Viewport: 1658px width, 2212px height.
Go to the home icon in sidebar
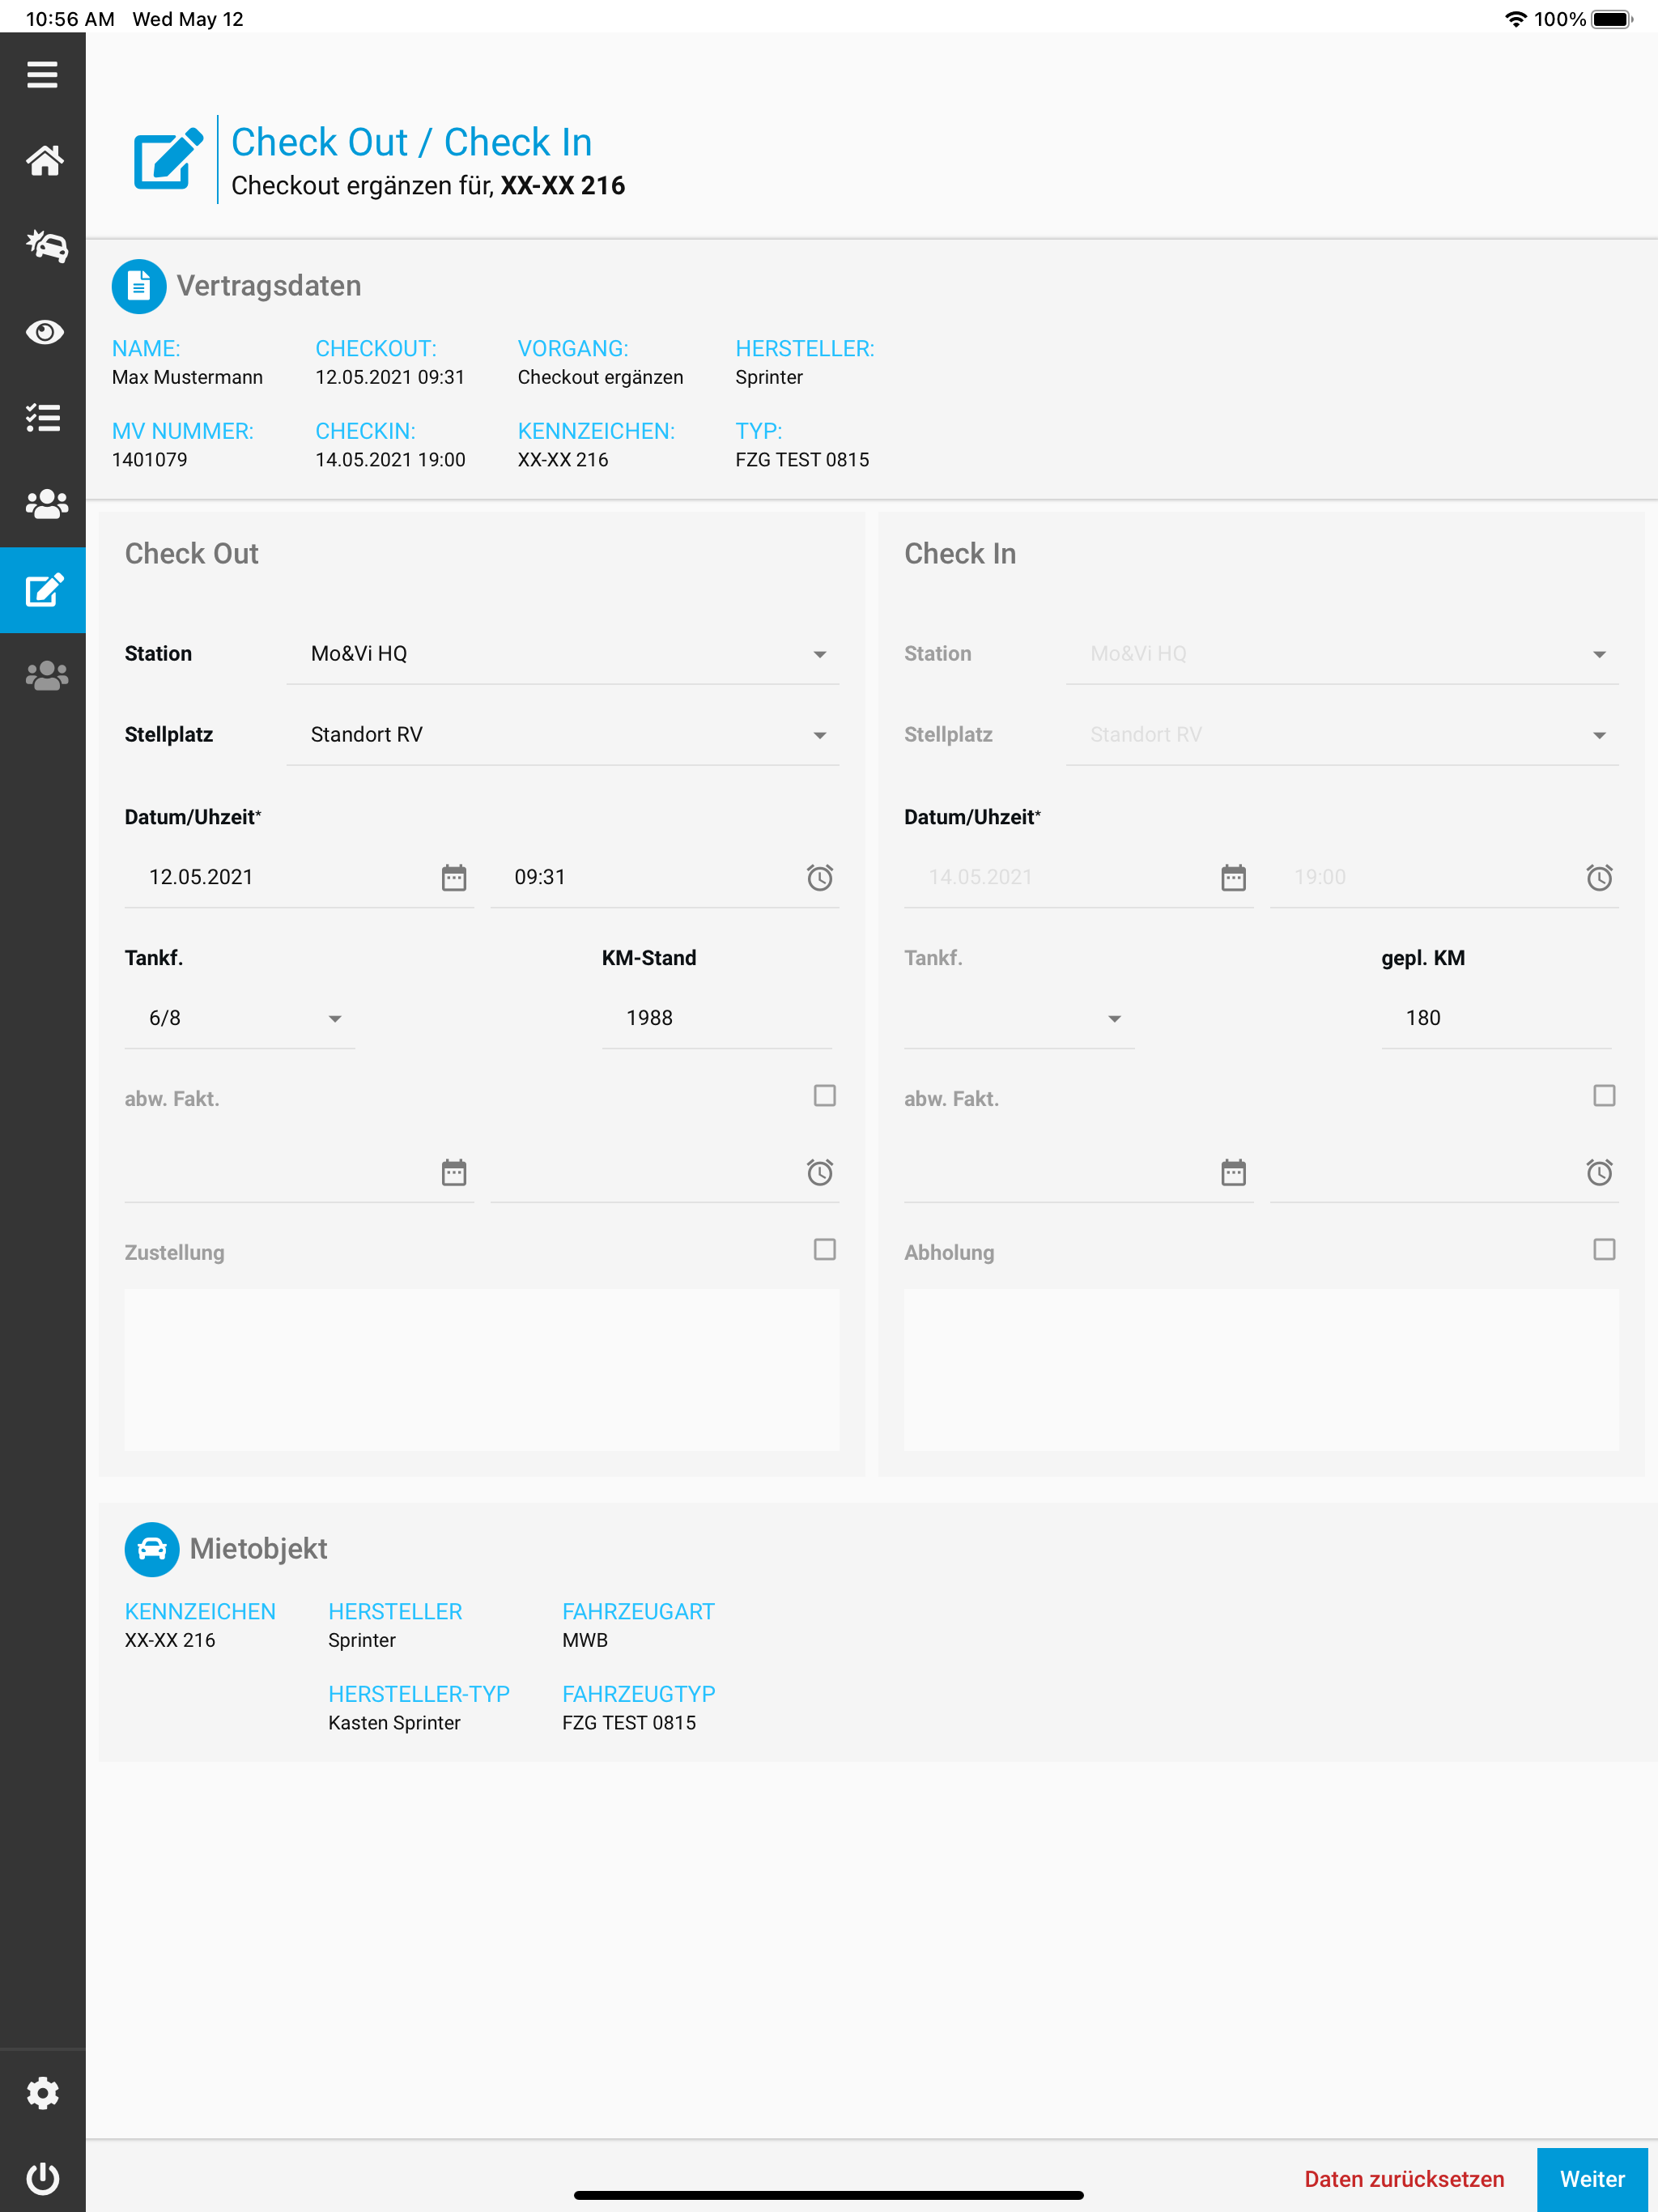click(44, 160)
